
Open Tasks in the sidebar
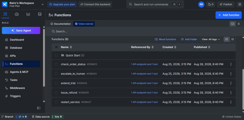click(x=21, y=80)
